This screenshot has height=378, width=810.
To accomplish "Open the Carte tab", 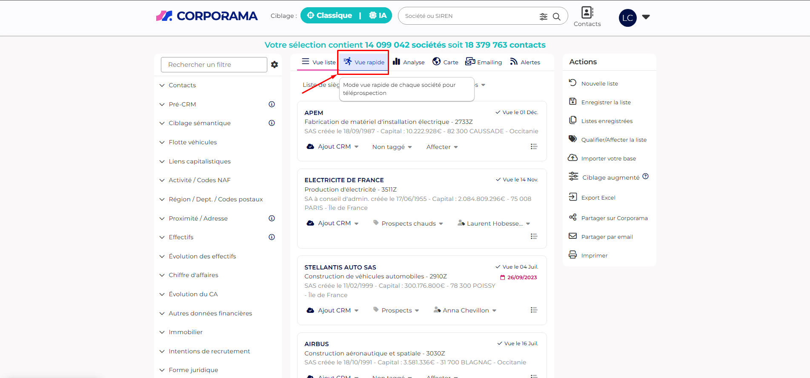I will click(445, 62).
